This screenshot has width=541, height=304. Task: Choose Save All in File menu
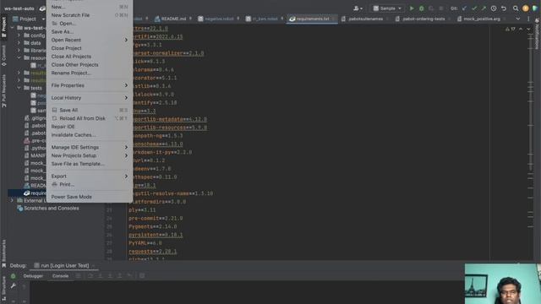(x=90, y=110)
